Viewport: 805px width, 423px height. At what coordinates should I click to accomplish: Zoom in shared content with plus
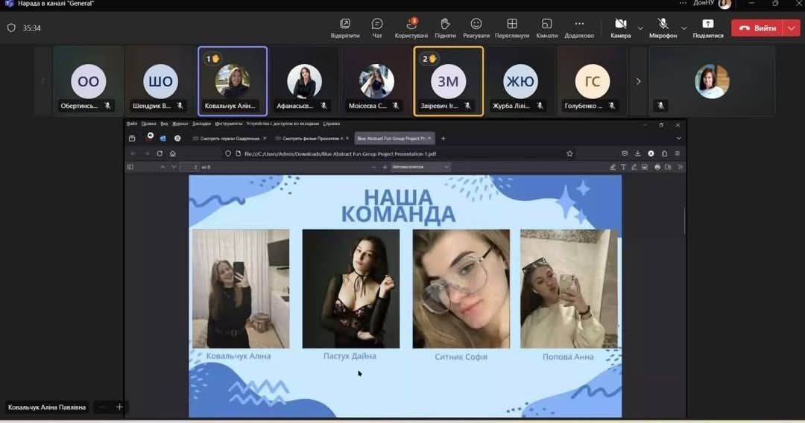click(119, 407)
